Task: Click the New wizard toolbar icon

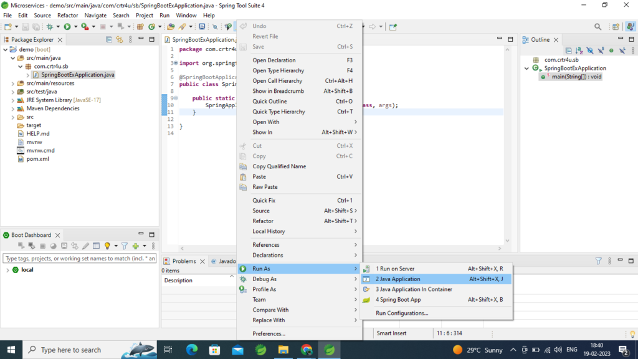Action: pyautogui.click(x=7, y=27)
